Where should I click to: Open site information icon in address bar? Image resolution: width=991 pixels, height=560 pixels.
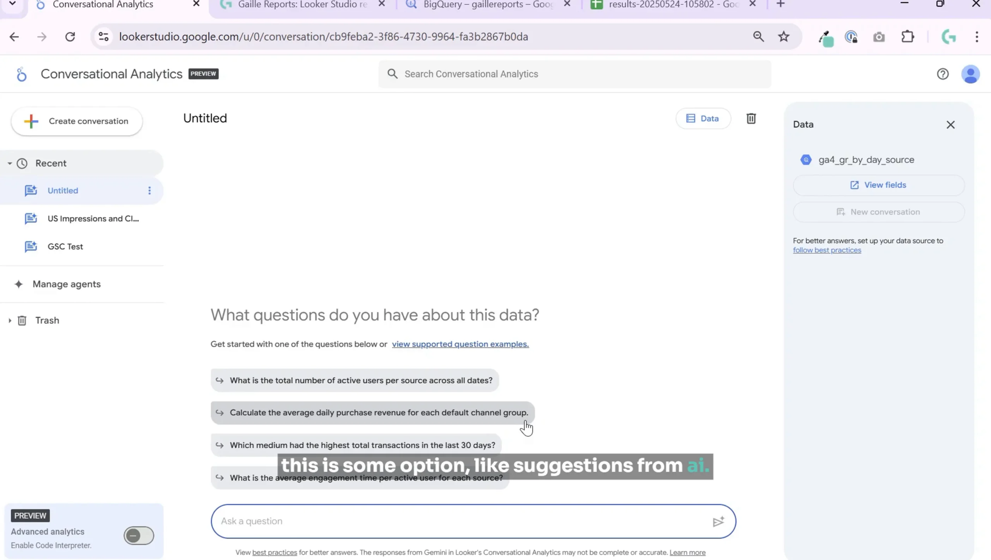point(103,37)
